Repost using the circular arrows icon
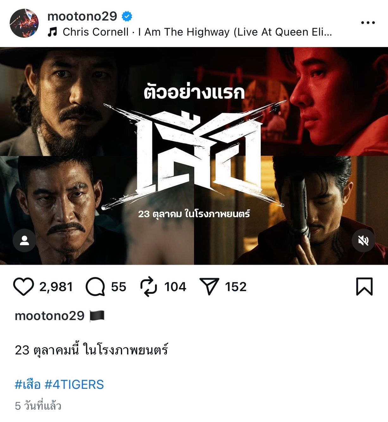388x422 pixels. 148,286
